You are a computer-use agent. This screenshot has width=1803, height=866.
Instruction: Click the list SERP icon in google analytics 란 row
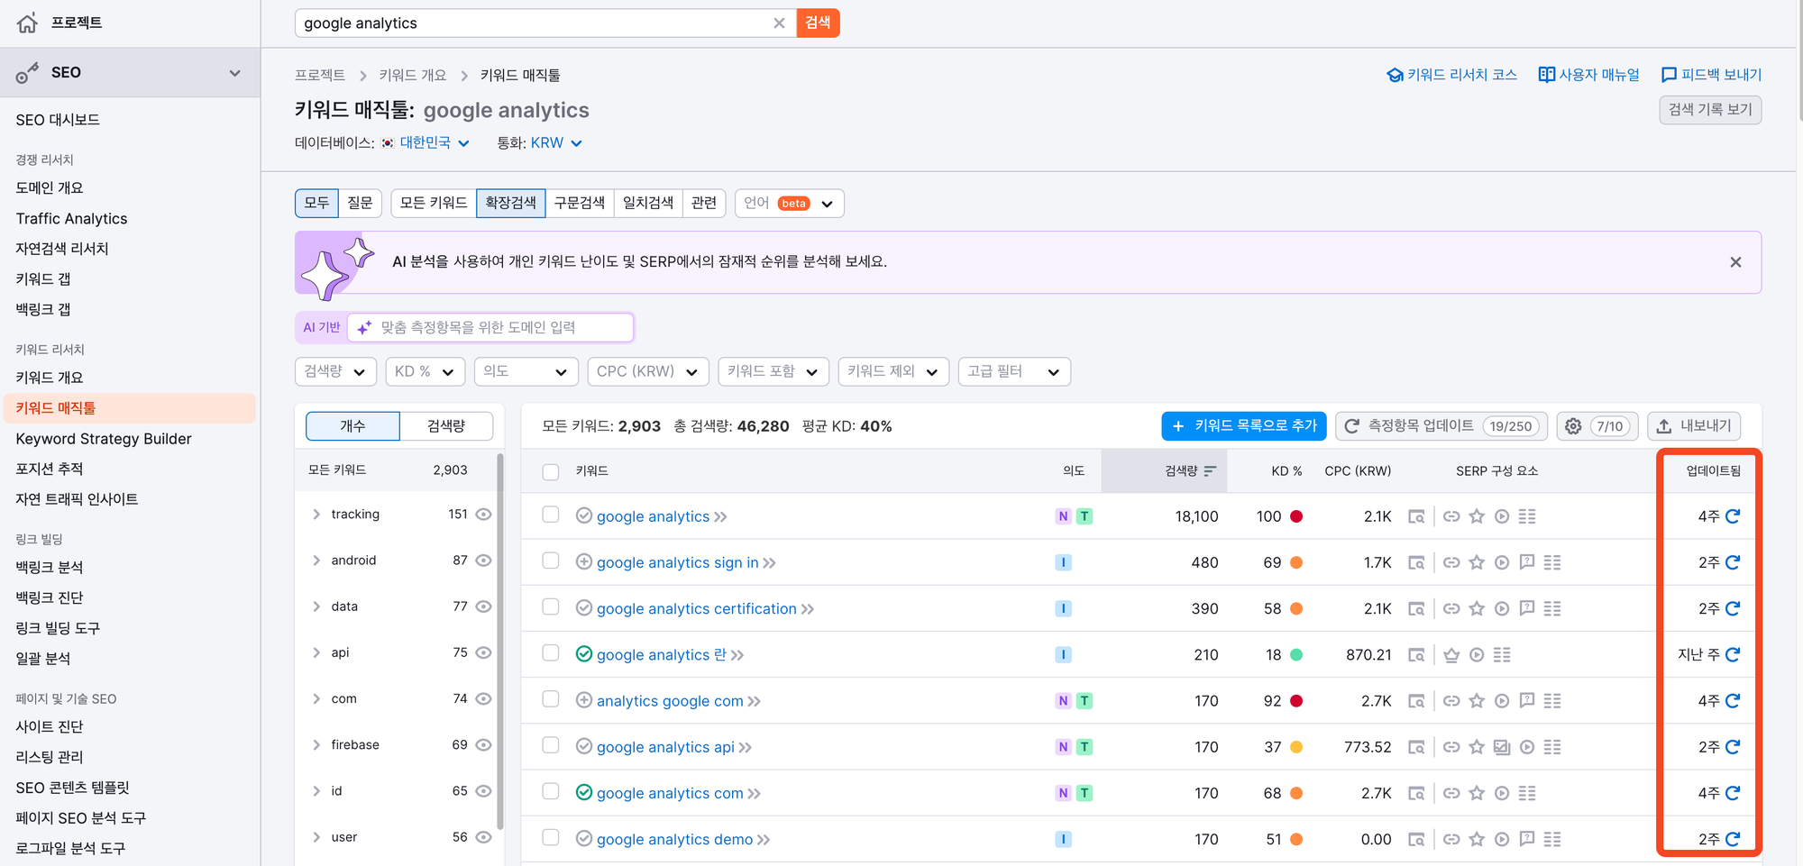[1502, 654]
